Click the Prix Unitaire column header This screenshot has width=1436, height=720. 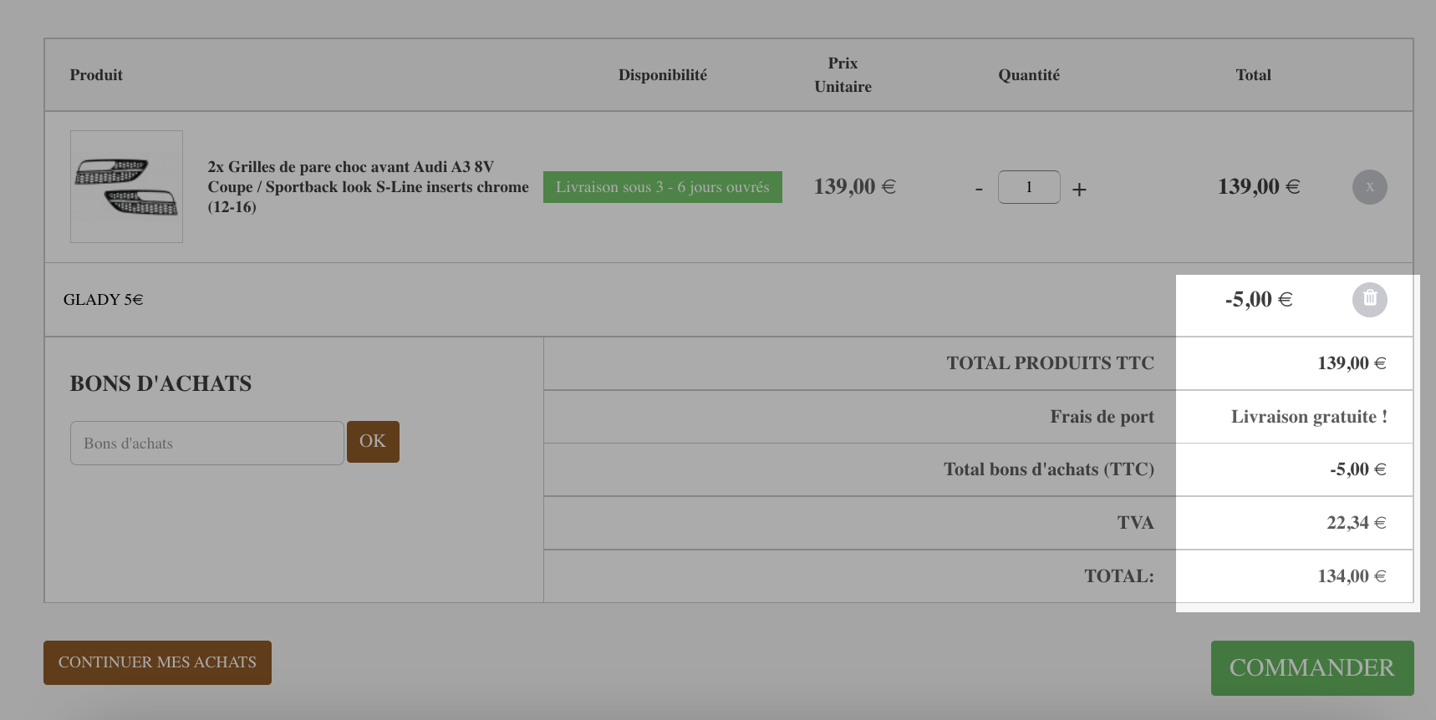click(843, 75)
